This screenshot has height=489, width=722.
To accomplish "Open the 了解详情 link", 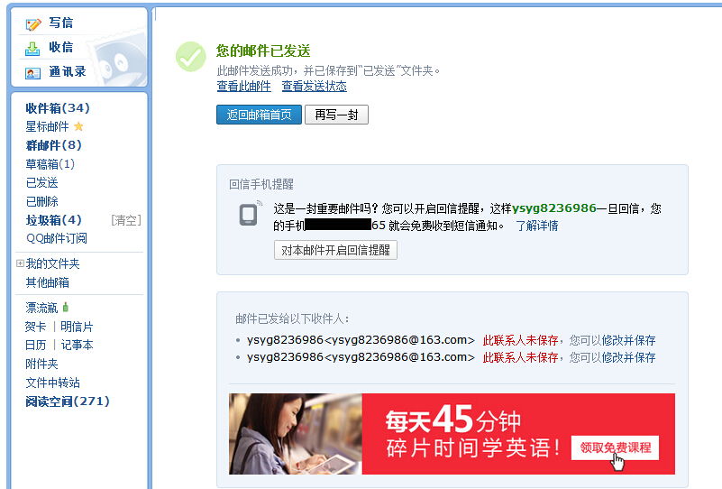I will 536,226.
